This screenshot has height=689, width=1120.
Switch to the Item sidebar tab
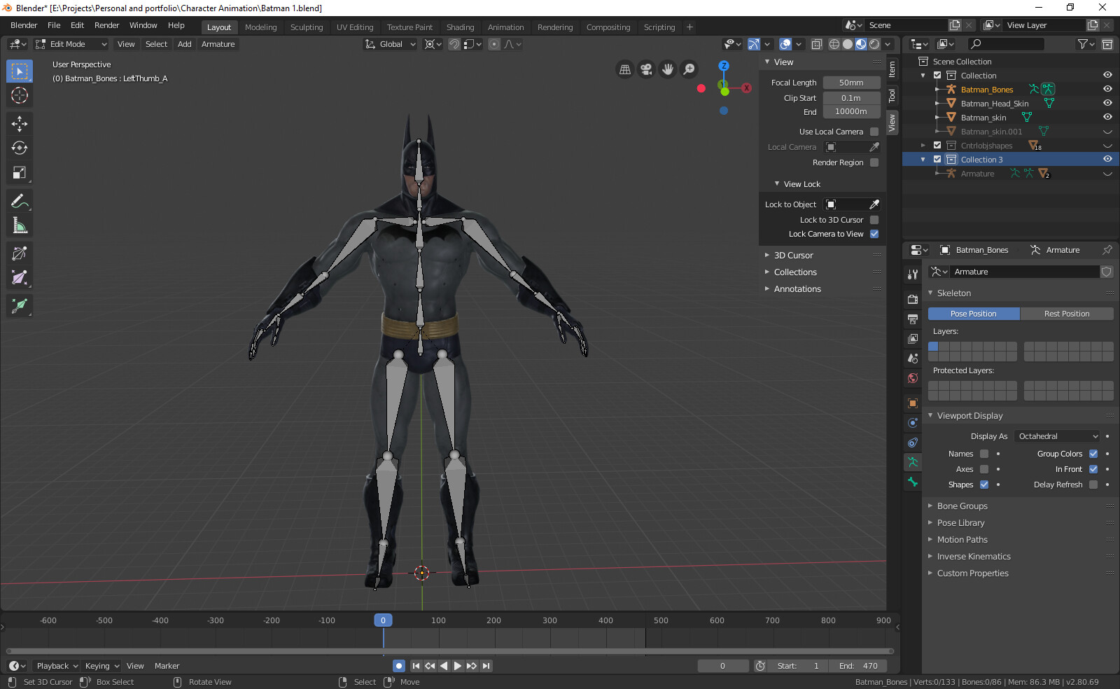click(x=892, y=69)
